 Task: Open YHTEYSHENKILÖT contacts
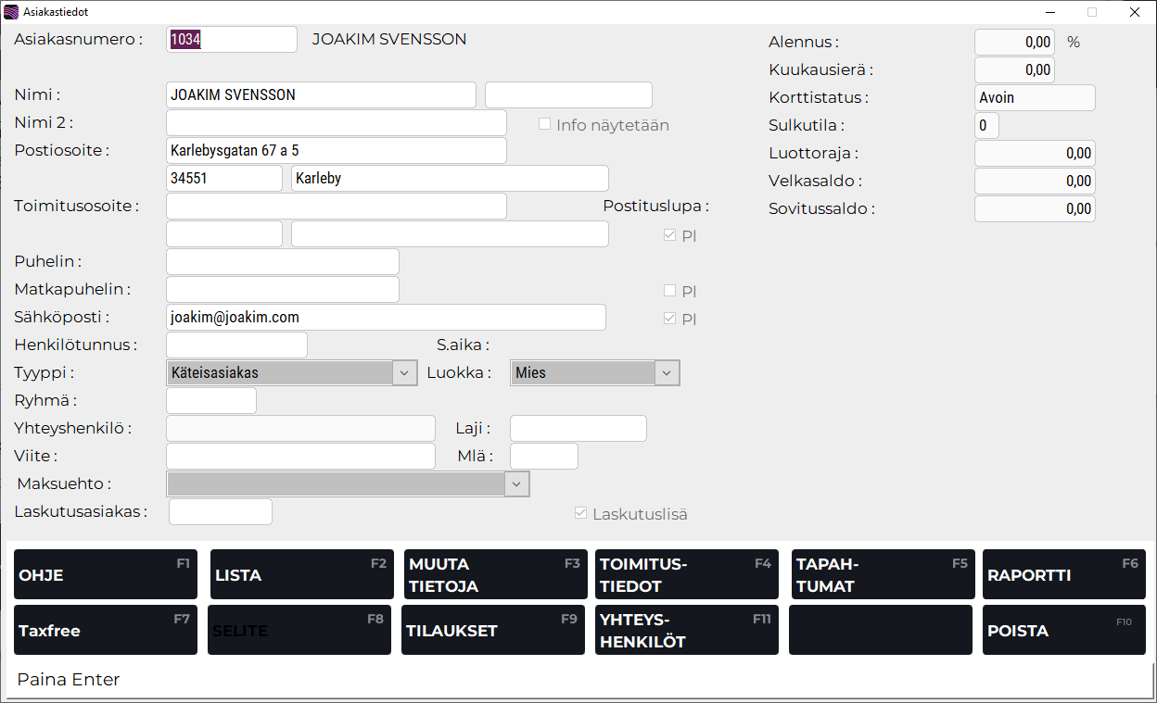686,630
